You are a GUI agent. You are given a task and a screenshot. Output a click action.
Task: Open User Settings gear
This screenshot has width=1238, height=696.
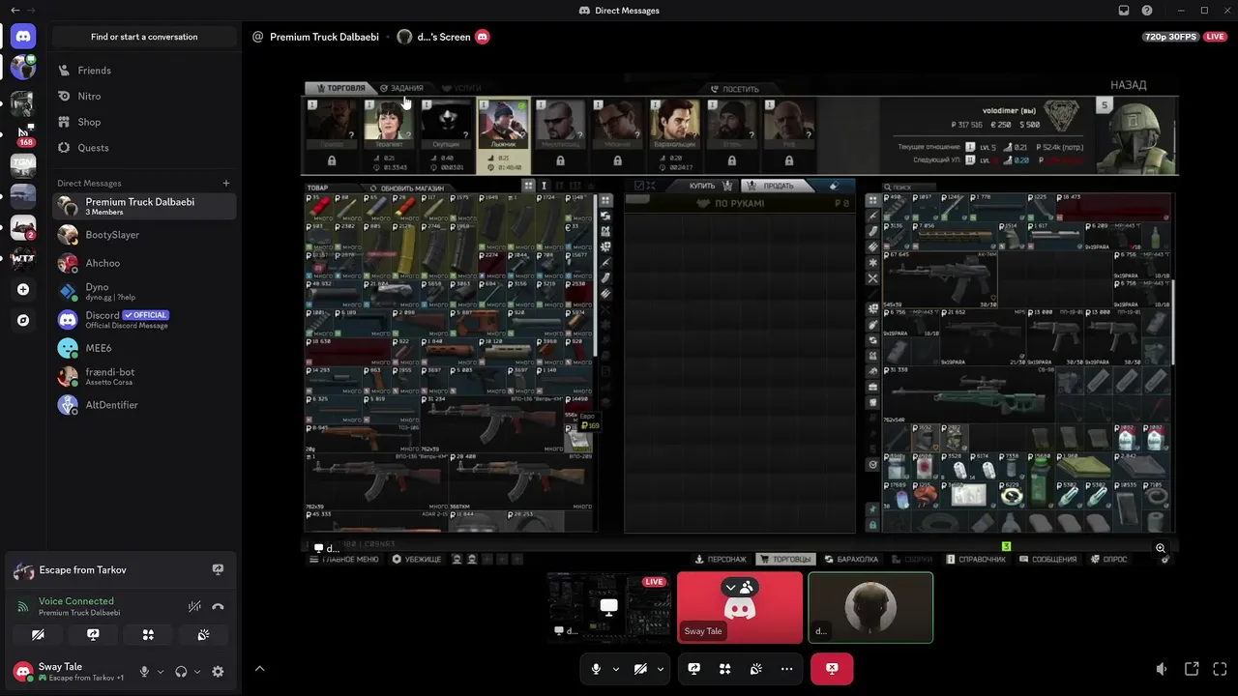coord(218,672)
